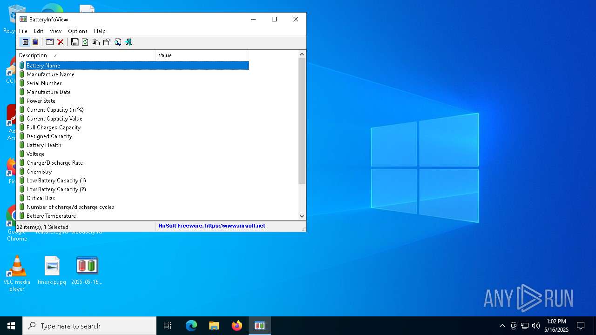The width and height of the screenshot is (596, 335).
Task: Open the clock showing 1:02 PM
Action: coord(556,326)
